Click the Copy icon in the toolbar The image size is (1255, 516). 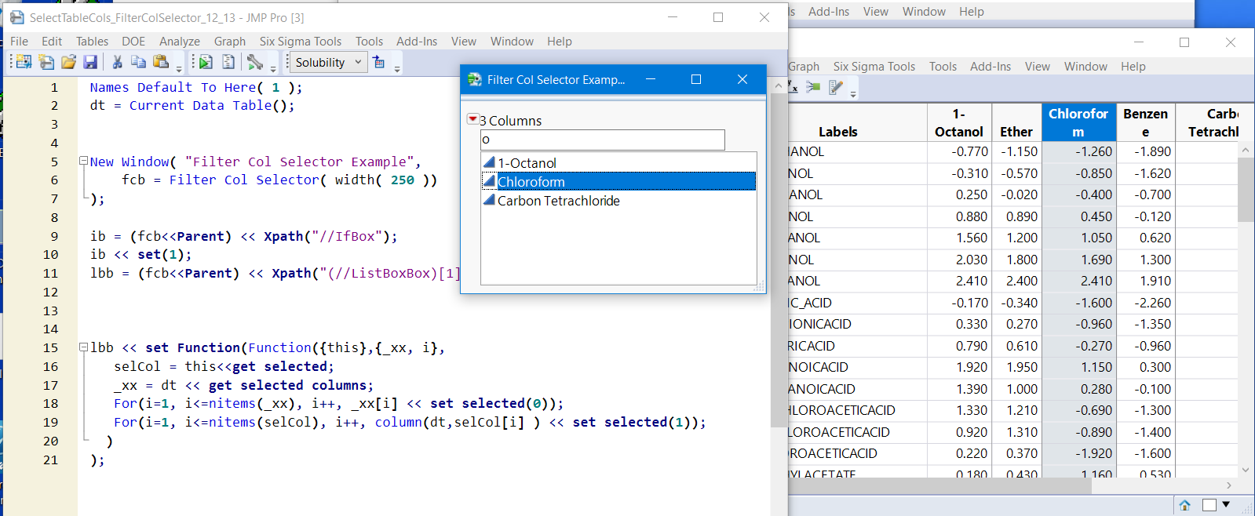138,63
